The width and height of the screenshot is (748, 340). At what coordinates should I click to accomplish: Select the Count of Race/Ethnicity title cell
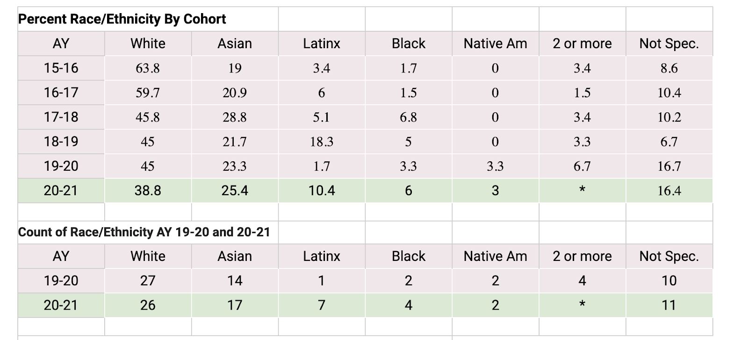tap(148, 232)
